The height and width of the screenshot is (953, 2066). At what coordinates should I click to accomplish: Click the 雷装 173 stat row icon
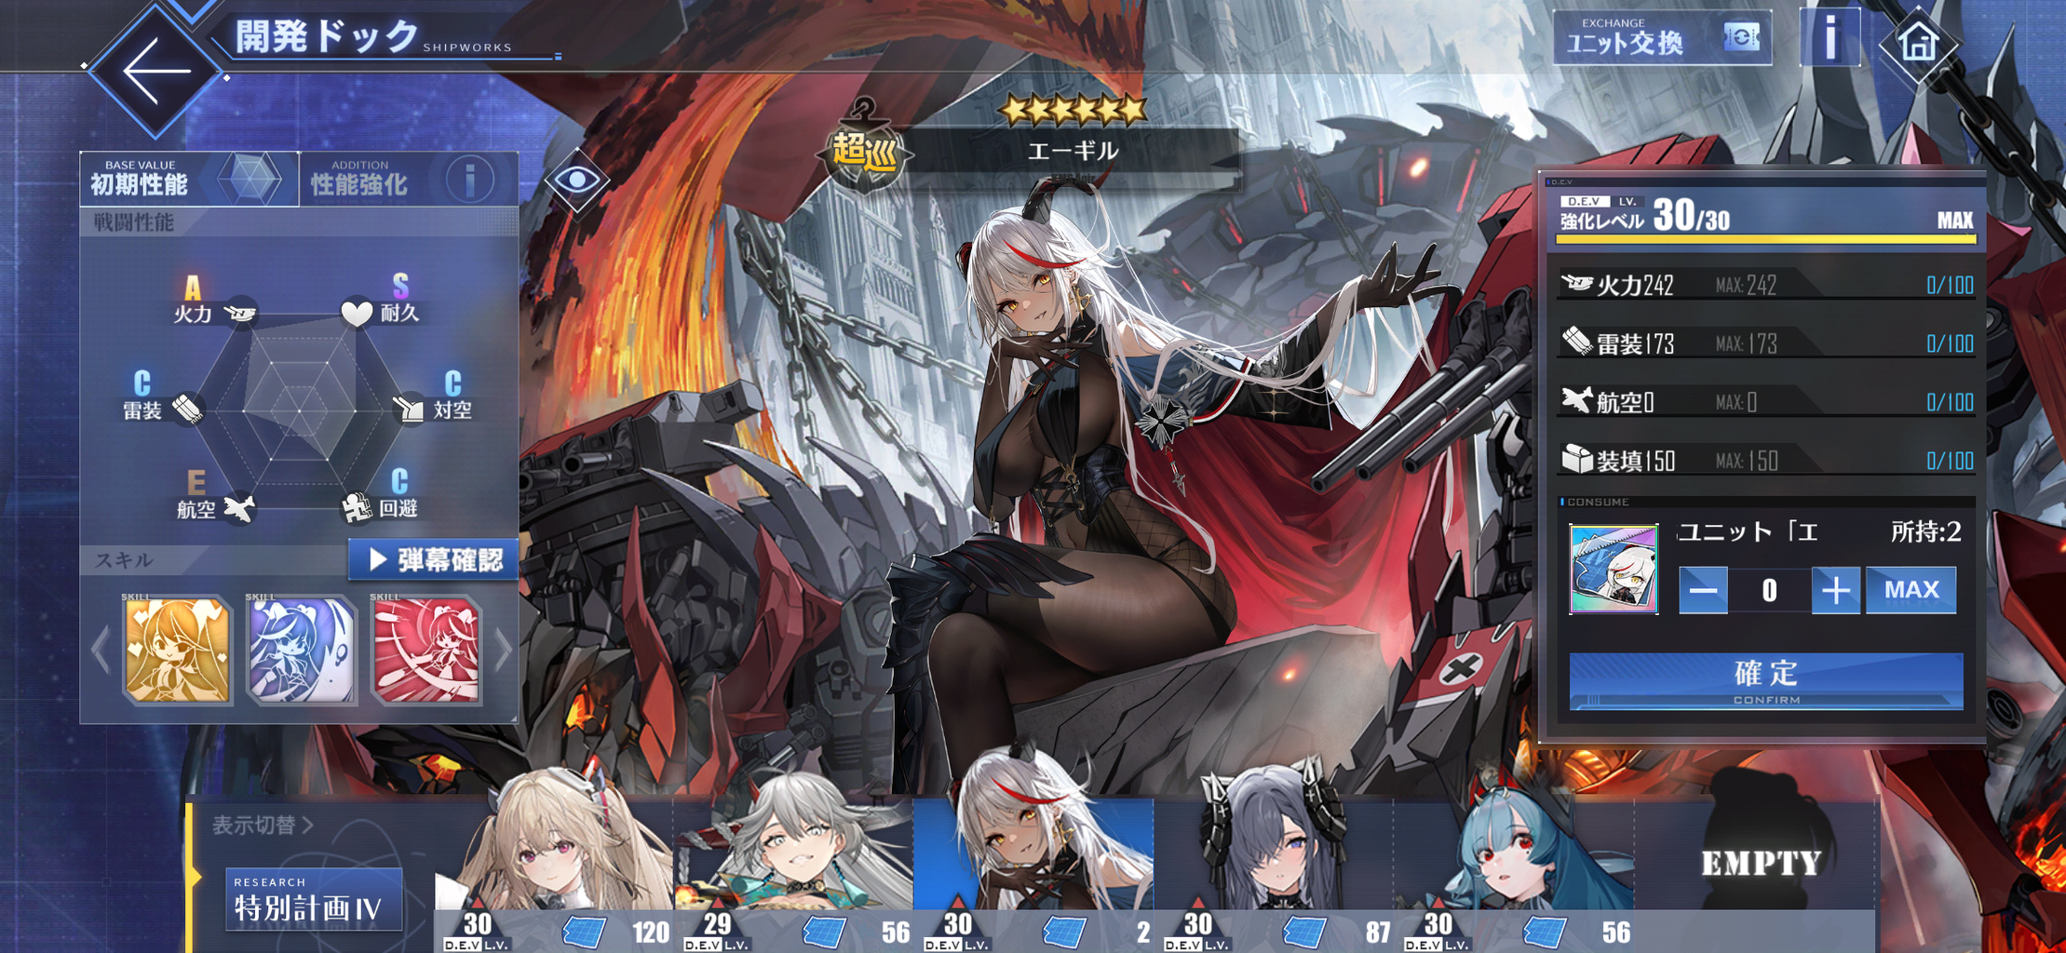point(1576,342)
